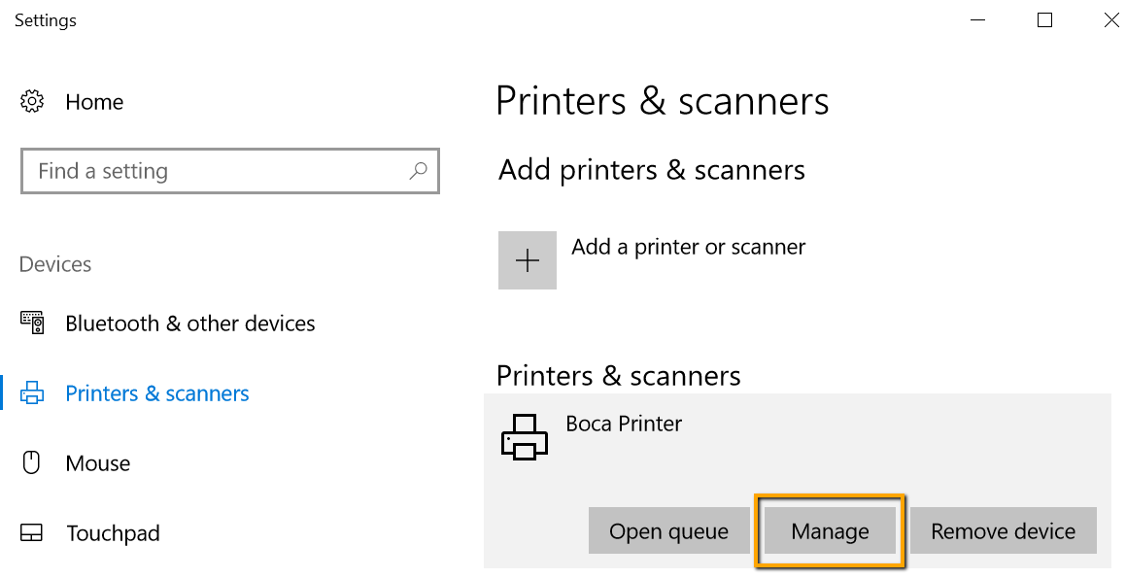Click the Mouse icon in sidebar

click(32, 462)
